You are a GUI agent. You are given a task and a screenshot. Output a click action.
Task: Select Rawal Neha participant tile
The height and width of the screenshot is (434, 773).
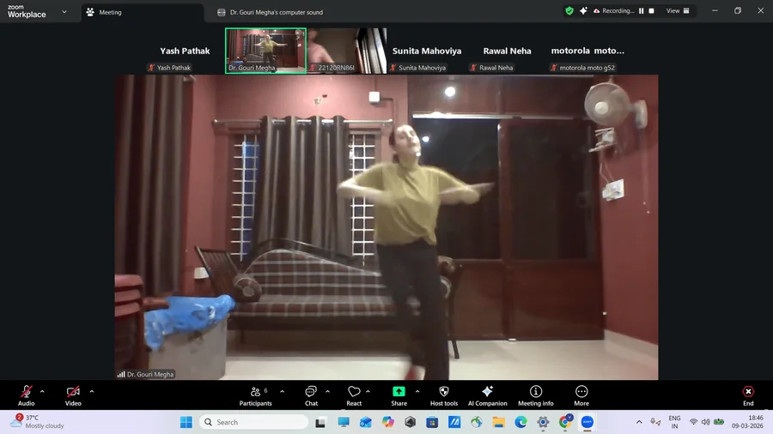coord(508,51)
